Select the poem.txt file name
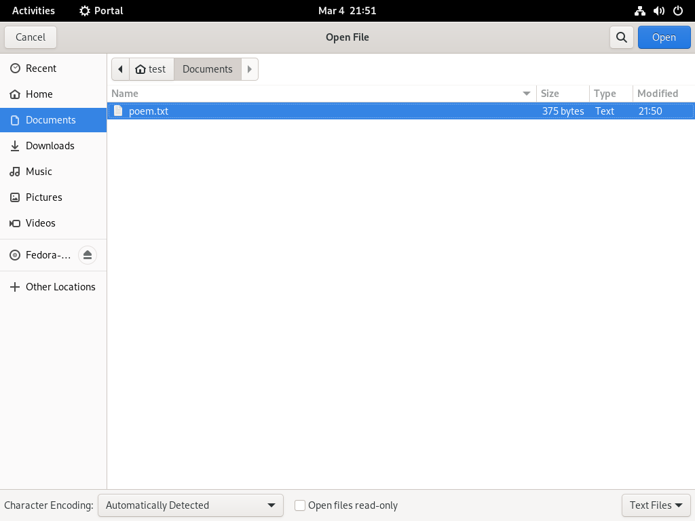The image size is (695, 521). pyautogui.click(x=149, y=111)
